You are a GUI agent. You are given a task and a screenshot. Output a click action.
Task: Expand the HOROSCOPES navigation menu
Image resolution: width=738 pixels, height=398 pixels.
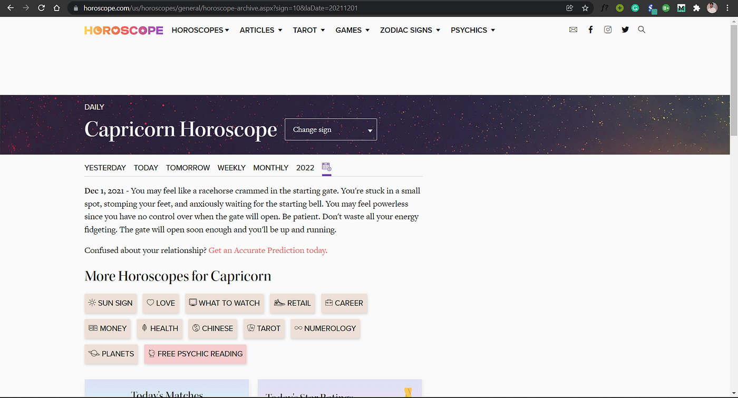pos(200,30)
